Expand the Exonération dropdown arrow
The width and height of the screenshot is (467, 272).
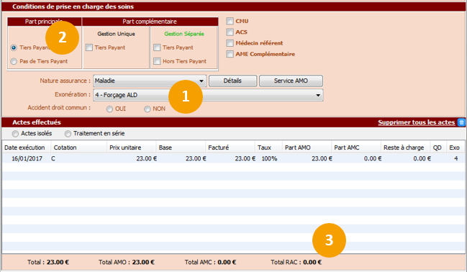pyautogui.click(x=318, y=95)
